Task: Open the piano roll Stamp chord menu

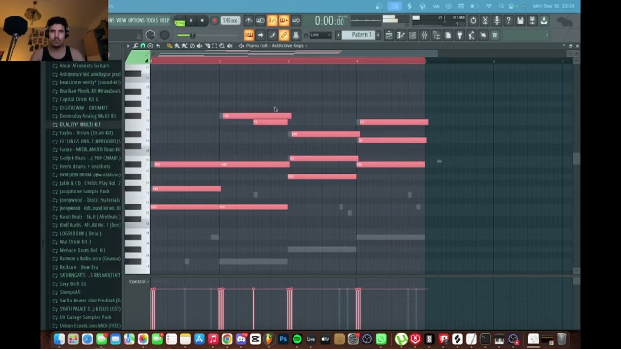Action: (x=150, y=46)
